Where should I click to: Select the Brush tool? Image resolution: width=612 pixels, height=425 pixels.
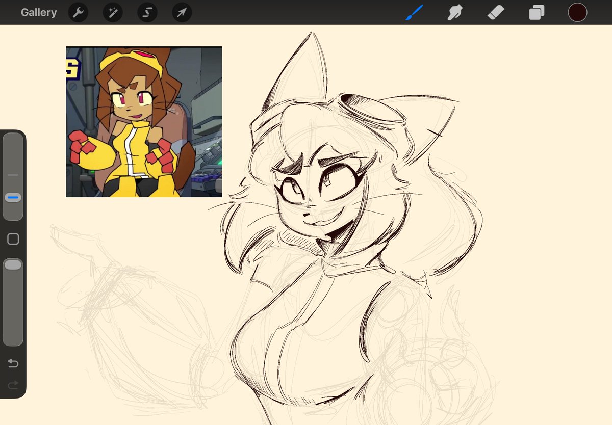tap(415, 12)
